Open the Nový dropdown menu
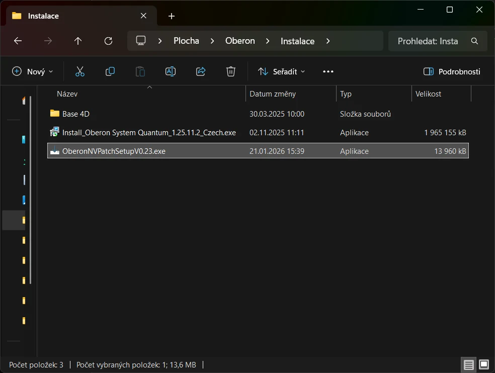Image resolution: width=495 pixels, height=373 pixels. coord(32,71)
